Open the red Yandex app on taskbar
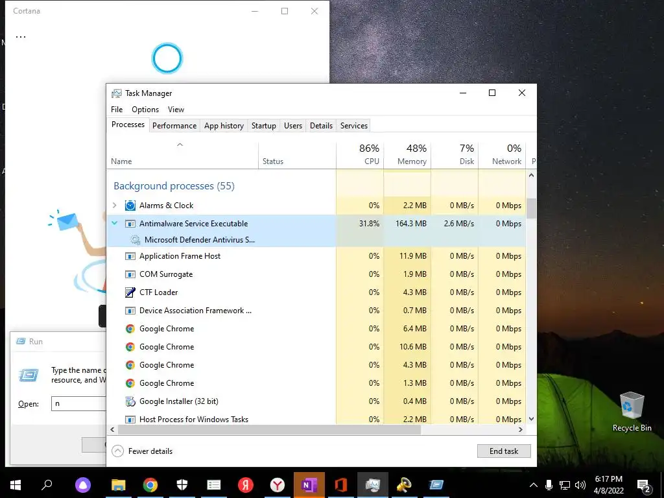Image resolution: width=664 pixels, height=498 pixels. click(246, 485)
